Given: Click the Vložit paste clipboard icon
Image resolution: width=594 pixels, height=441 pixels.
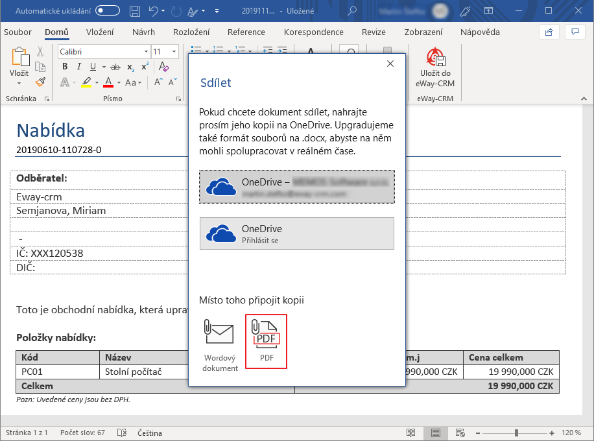Looking at the screenshot, I should click(x=19, y=57).
